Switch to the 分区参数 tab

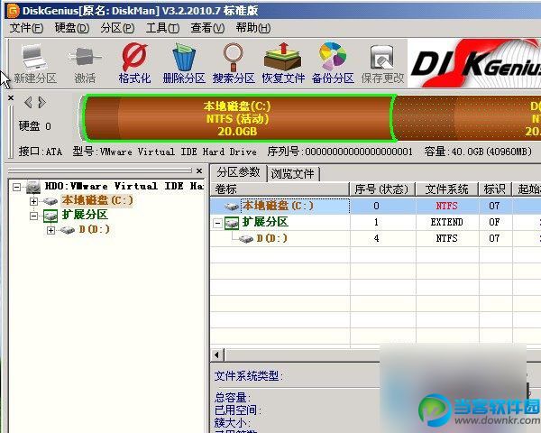(x=238, y=172)
